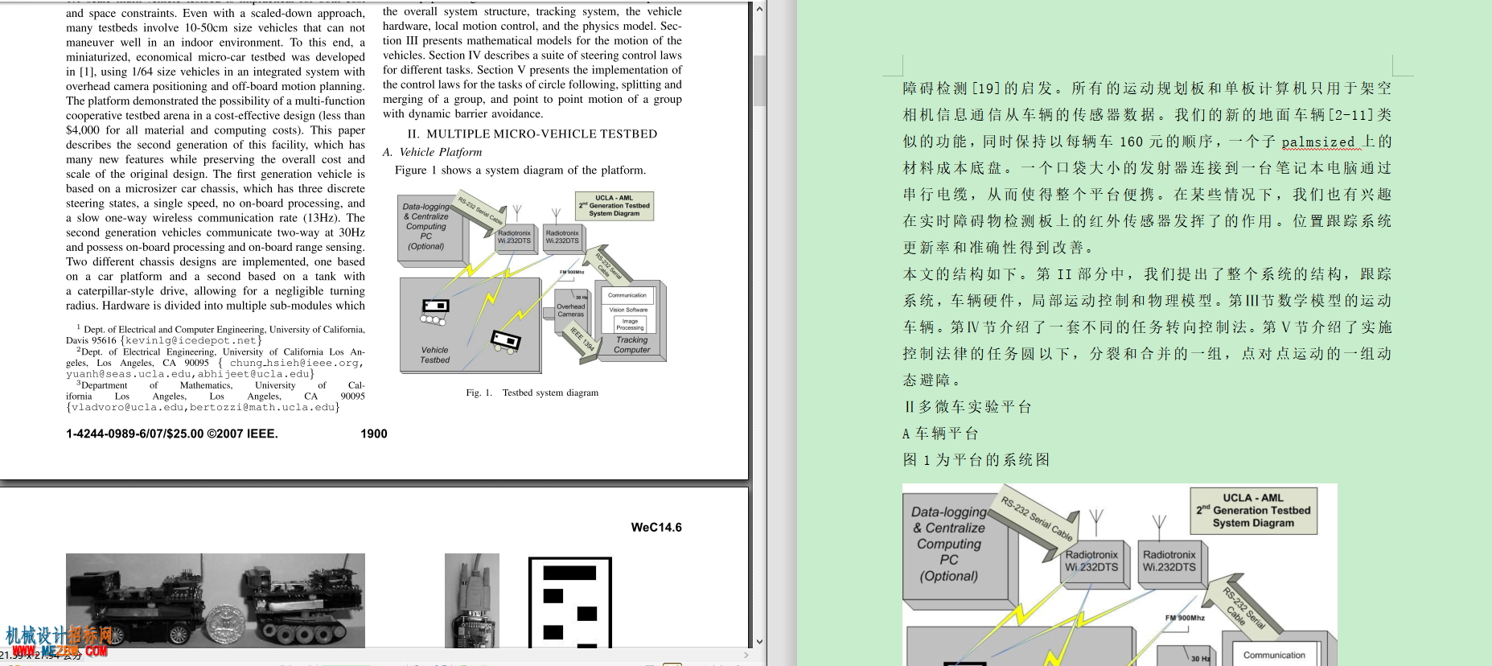Click the 'FM 900Mhz' label in Word diagram

pyautogui.click(x=1185, y=618)
